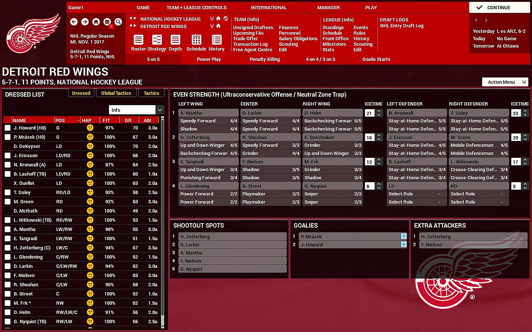Open the TEAM + LEAGUE CONTROLS menu
The image size is (532, 332).
point(197,7)
